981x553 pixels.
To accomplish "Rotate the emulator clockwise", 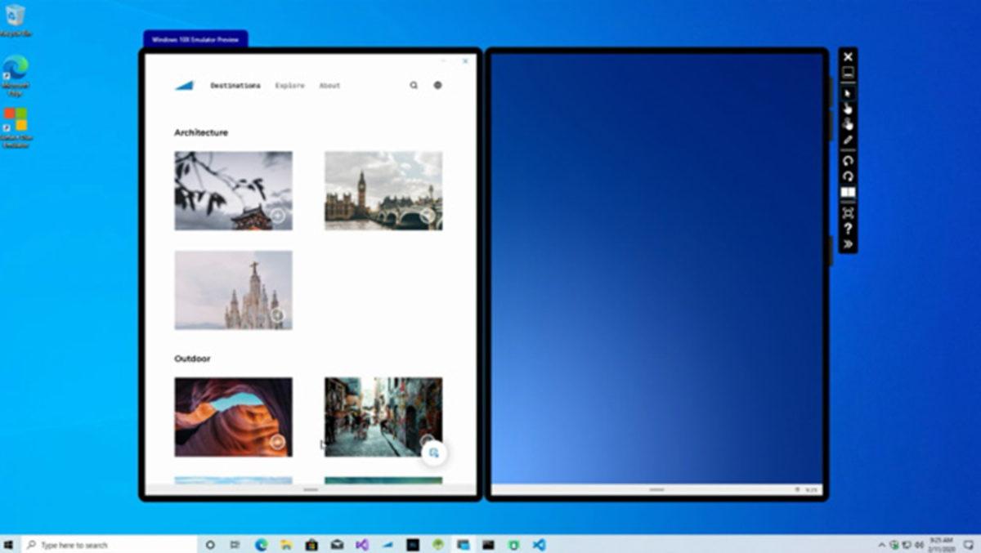I will (x=848, y=176).
